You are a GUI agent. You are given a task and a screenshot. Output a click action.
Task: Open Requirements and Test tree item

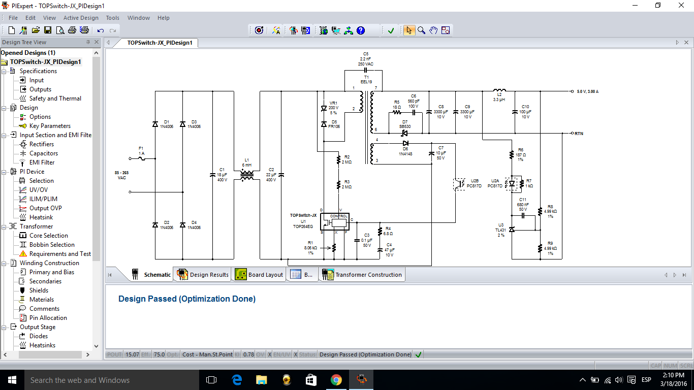(x=60, y=254)
